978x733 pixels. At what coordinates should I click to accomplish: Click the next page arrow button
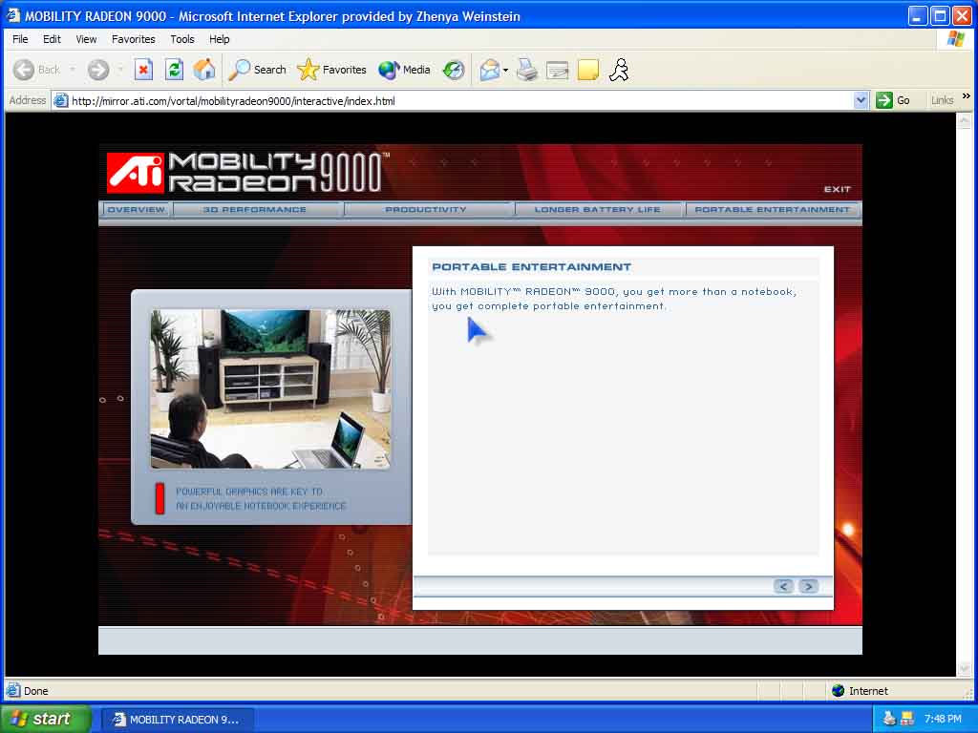[808, 586]
